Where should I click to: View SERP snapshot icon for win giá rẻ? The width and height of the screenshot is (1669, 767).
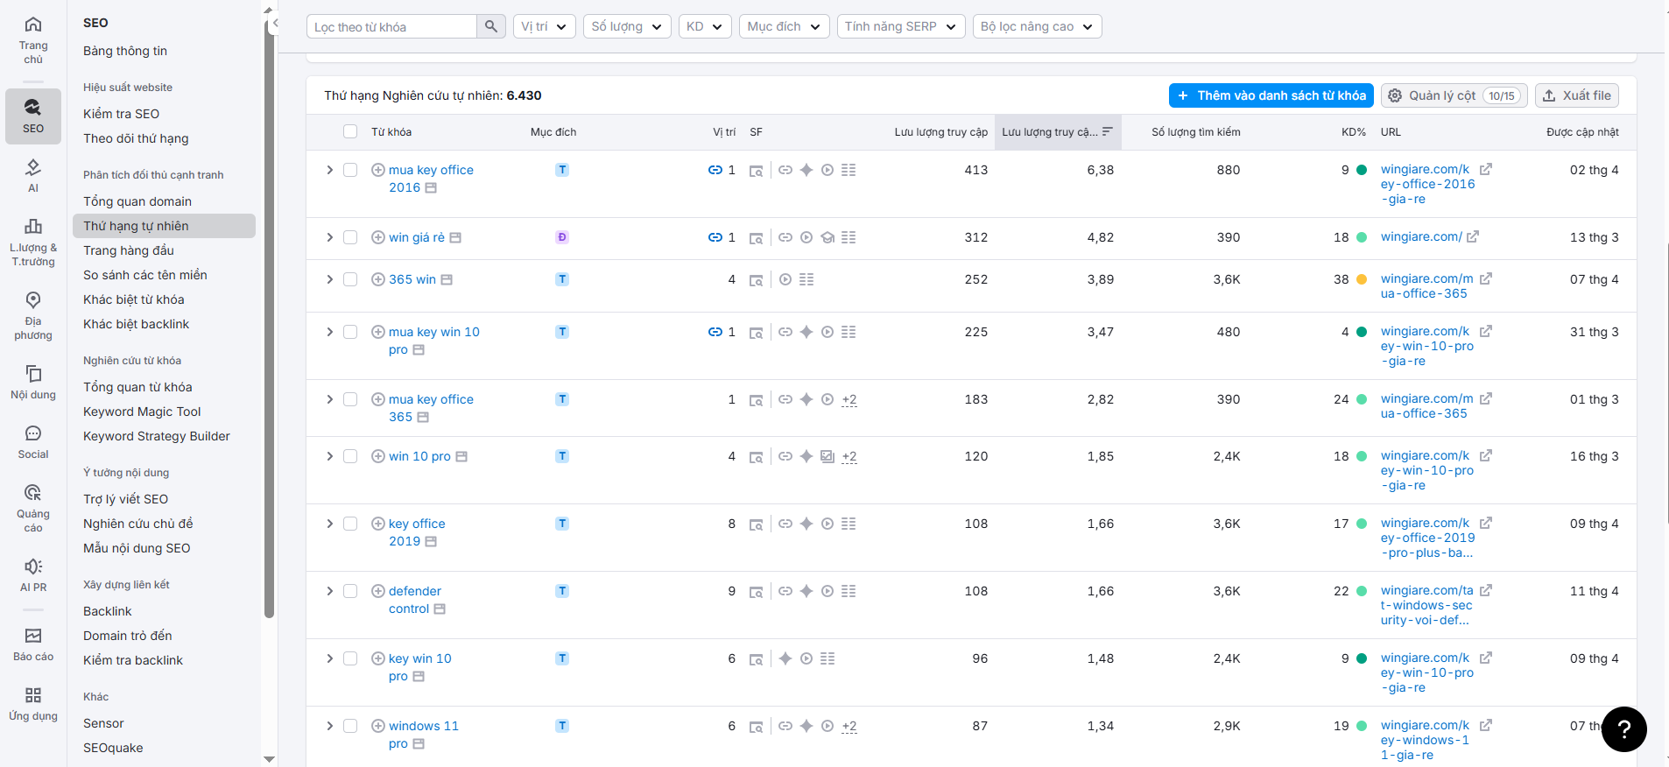[x=756, y=238]
